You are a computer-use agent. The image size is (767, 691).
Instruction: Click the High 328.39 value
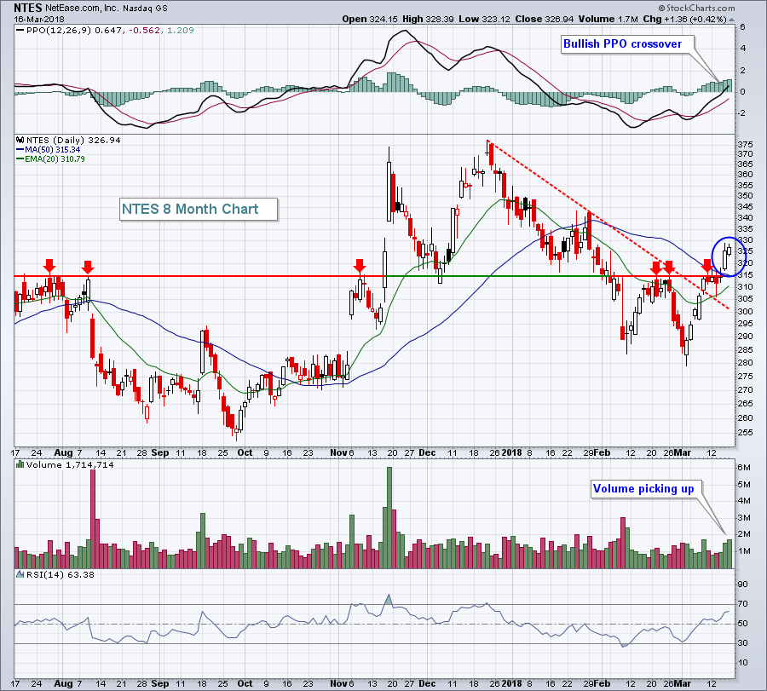(428, 19)
